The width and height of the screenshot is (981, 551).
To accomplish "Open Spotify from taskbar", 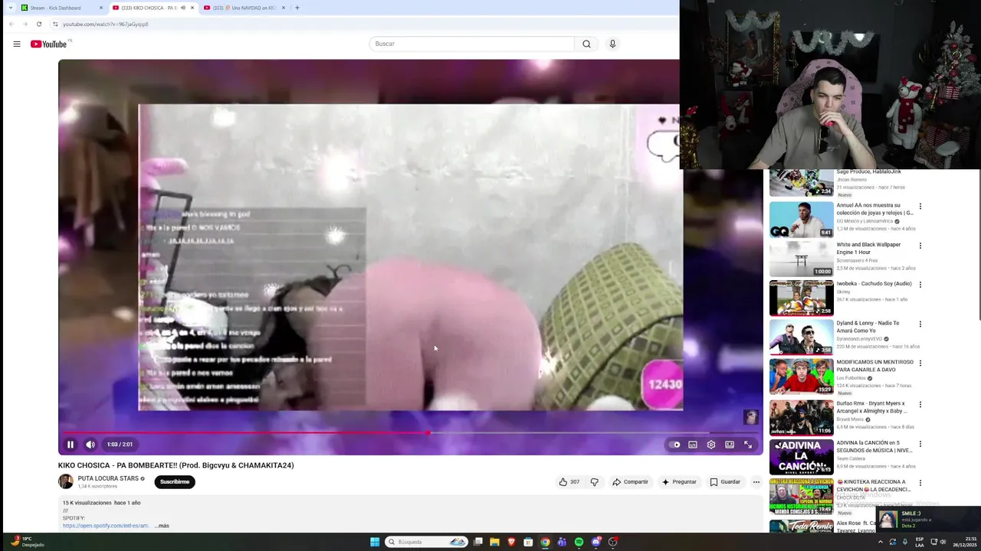I will (579, 542).
